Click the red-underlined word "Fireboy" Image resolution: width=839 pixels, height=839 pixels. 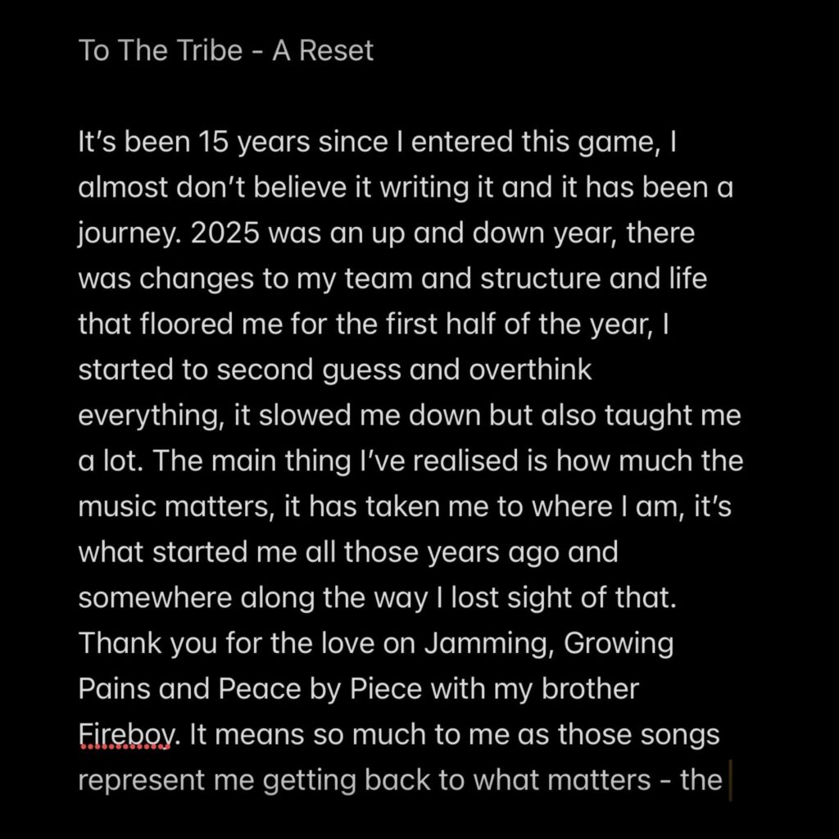[125, 734]
